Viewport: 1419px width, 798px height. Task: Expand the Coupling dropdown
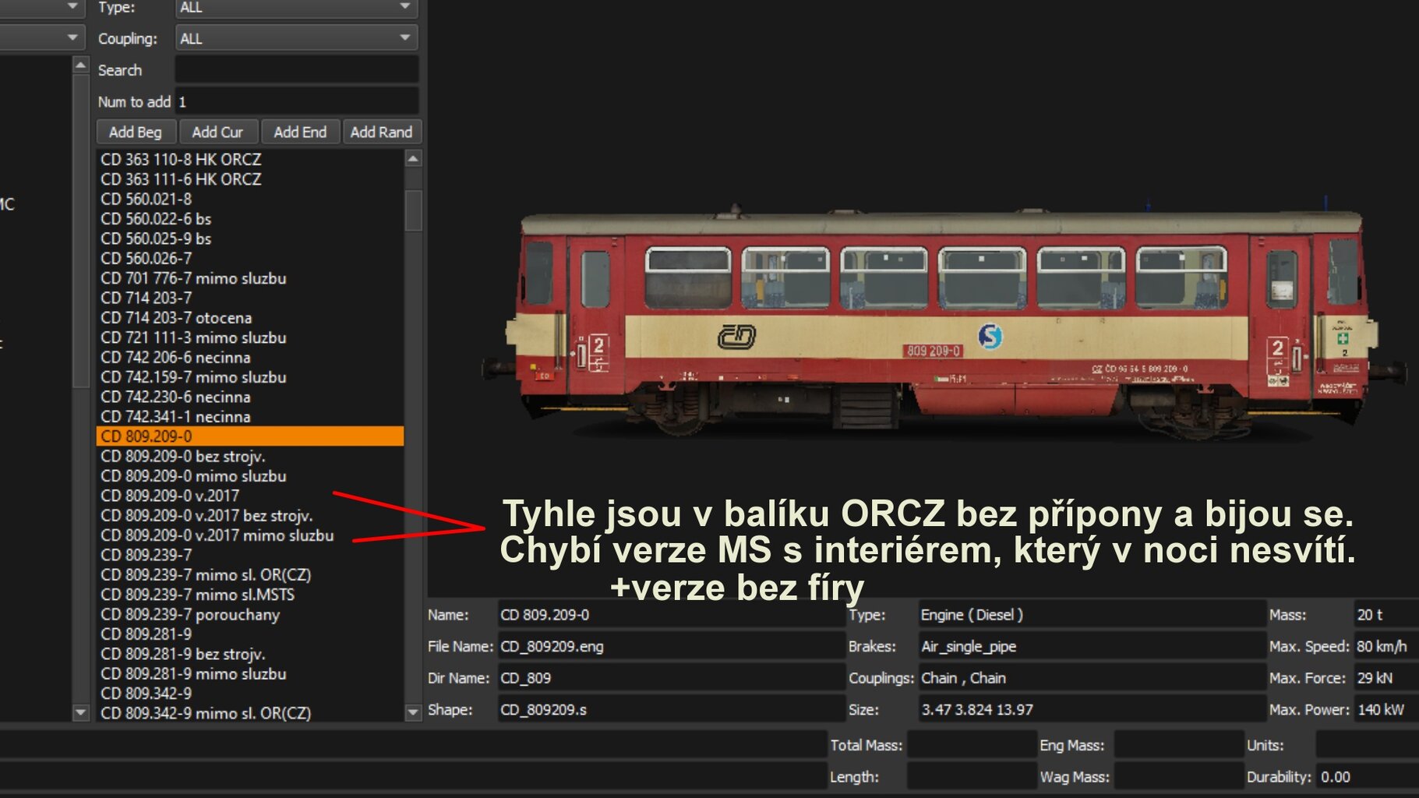(296, 38)
